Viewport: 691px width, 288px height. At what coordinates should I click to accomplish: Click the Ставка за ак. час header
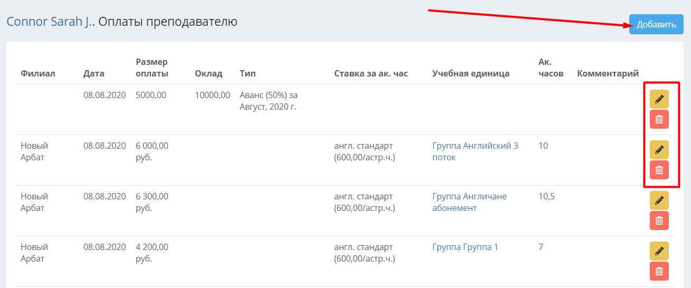point(371,73)
